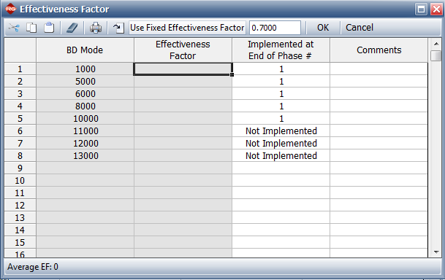Select Effectiveness Factor cell for BD Mode 5000
The image size is (445, 280).
pos(183,82)
